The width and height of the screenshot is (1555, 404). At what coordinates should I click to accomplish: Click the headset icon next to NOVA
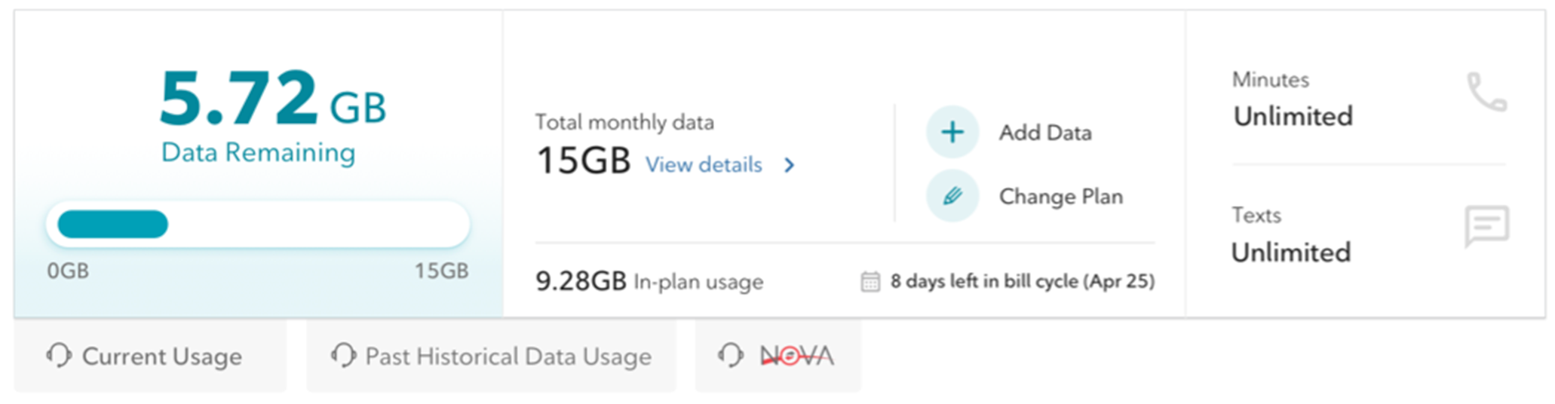click(x=730, y=355)
